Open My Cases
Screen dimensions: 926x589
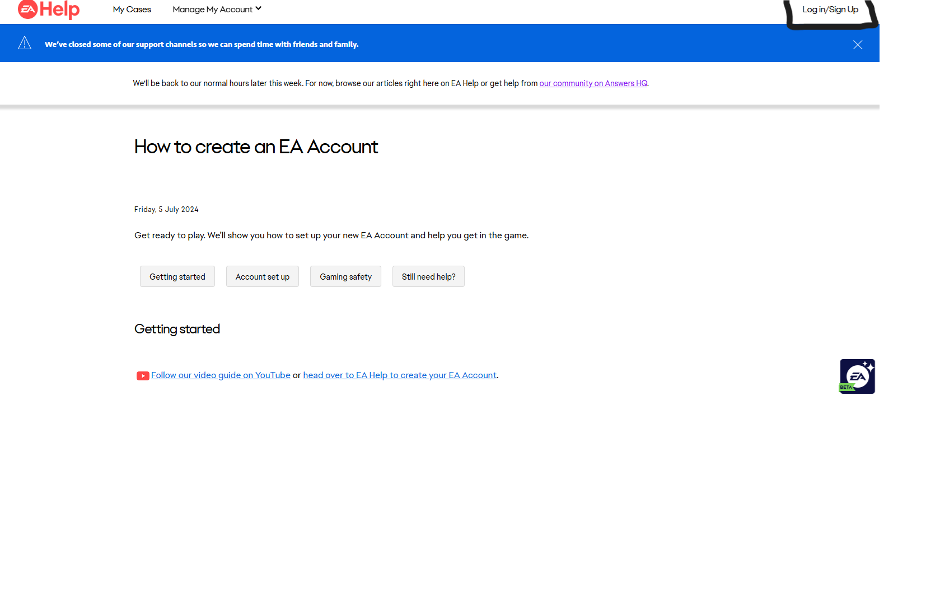[132, 10]
